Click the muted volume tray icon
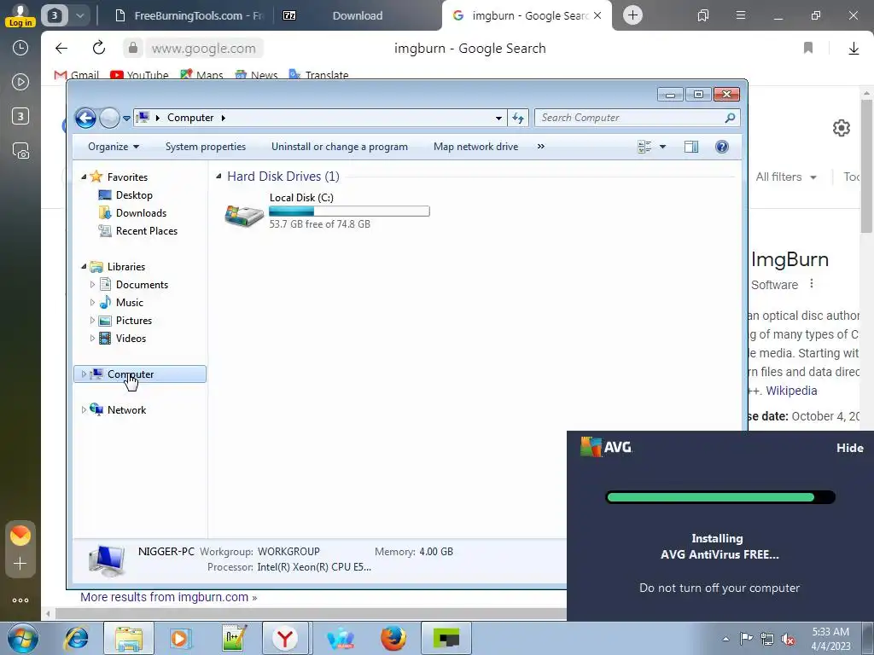The image size is (874, 655). 788,639
